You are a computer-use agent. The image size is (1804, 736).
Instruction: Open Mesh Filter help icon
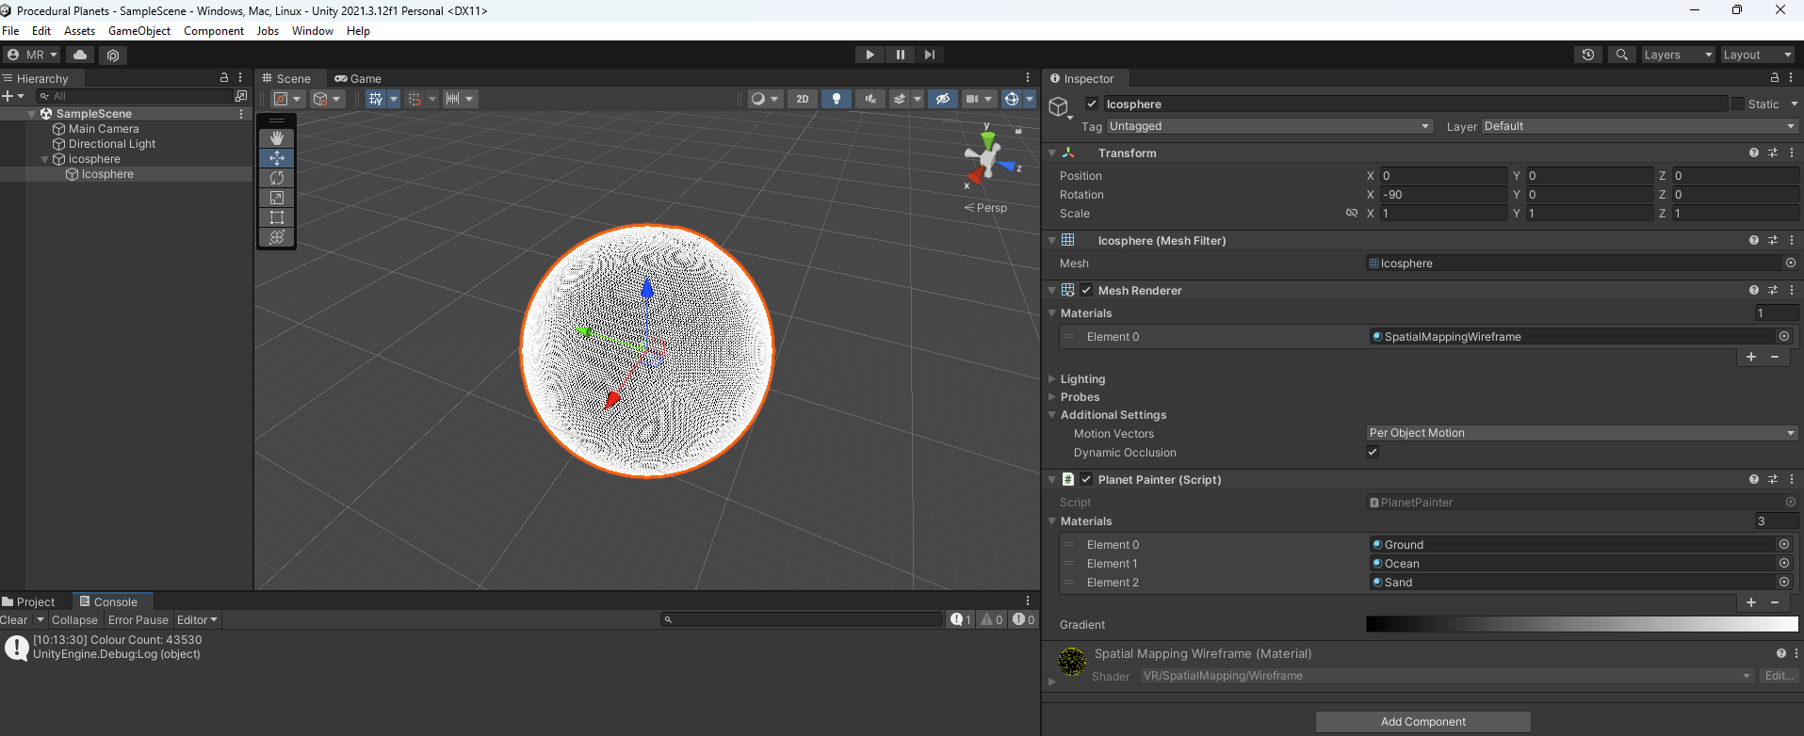[x=1754, y=241]
